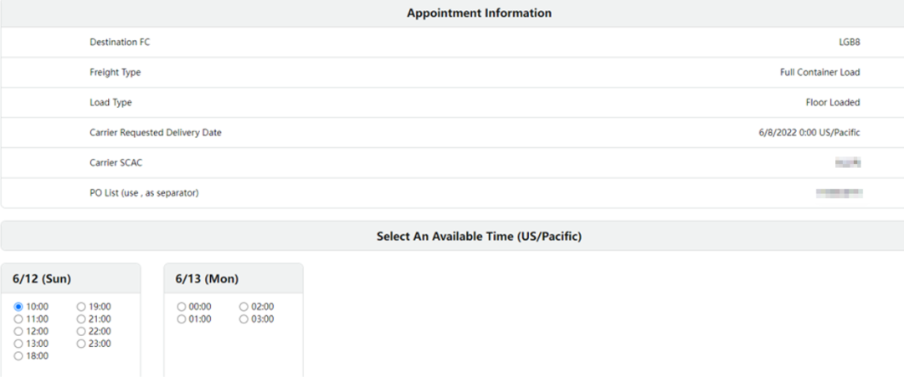This screenshot has width=904, height=387.
Task: Select the 19:00 radio button
Action: click(x=81, y=307)
